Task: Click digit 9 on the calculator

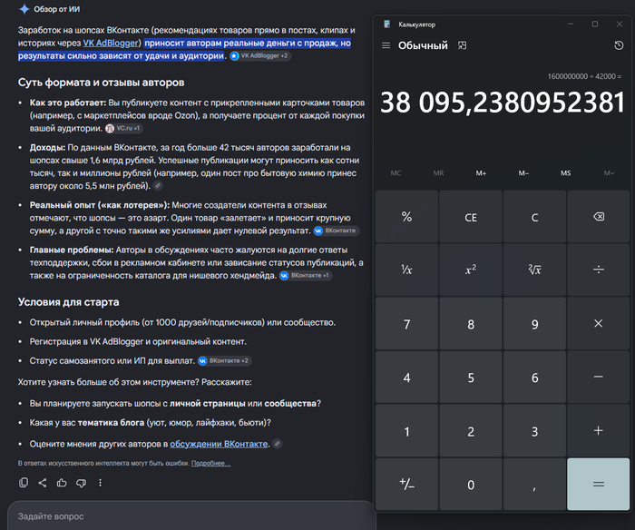Action: (x=534, y=323)
